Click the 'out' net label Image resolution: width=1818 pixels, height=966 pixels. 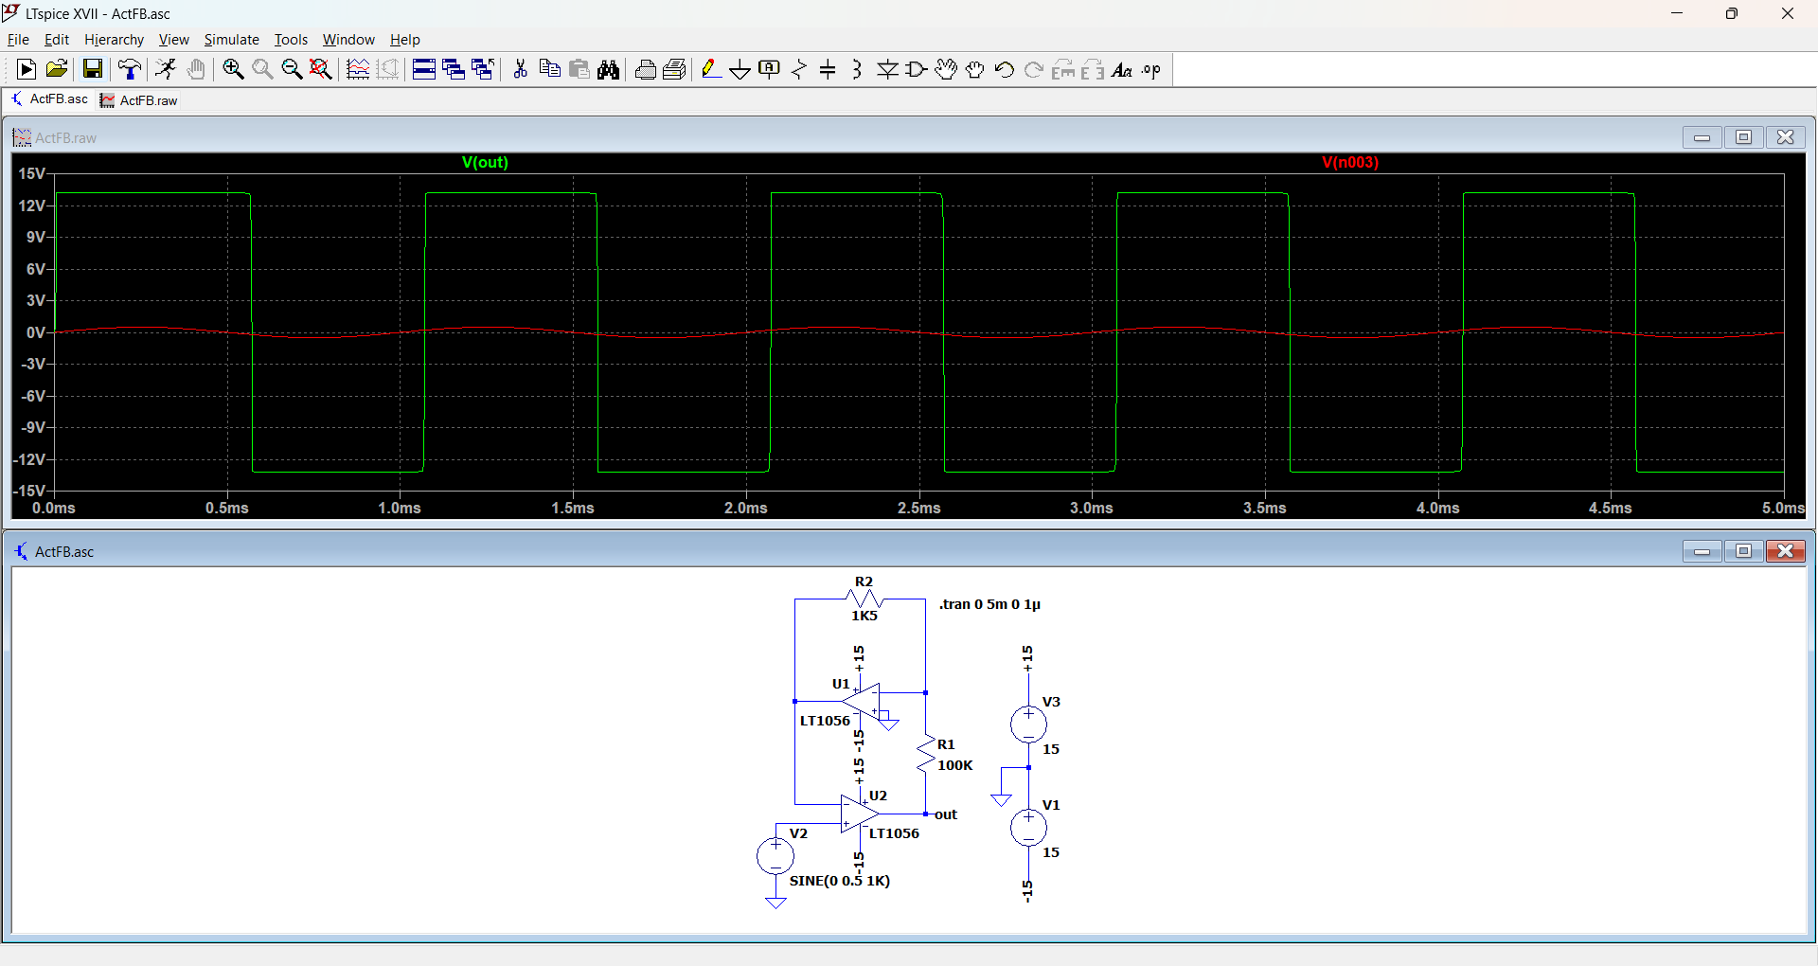coord(946,814)
